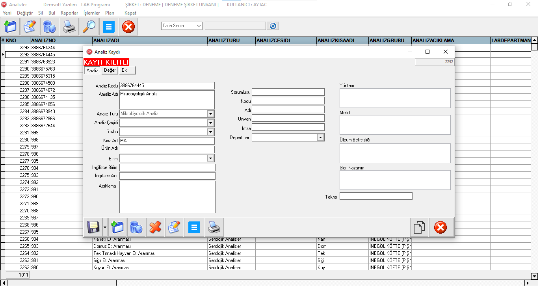Click the Tekrar input field
Image resolution: width=539 pixels, height=288 pixels.
pyautogui.click(x=376, y=196)
